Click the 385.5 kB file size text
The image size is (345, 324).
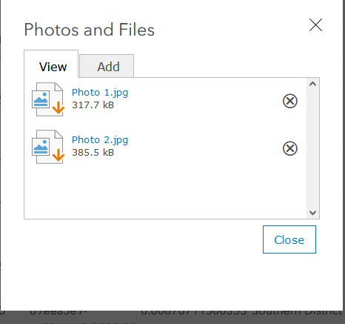point(93,153)
